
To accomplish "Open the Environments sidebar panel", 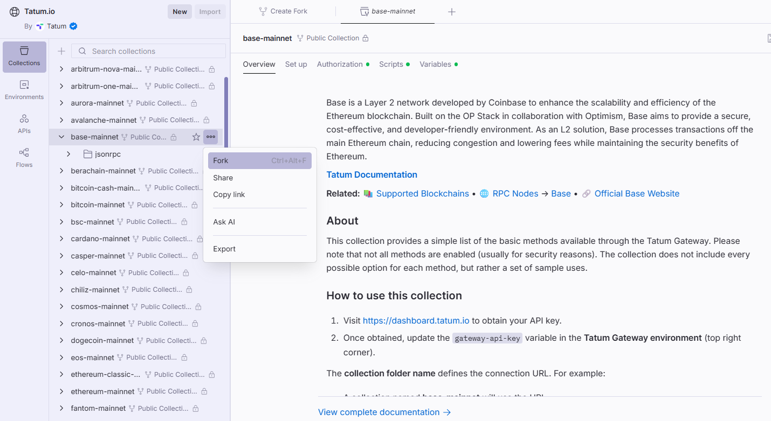I will pos(24,90).
